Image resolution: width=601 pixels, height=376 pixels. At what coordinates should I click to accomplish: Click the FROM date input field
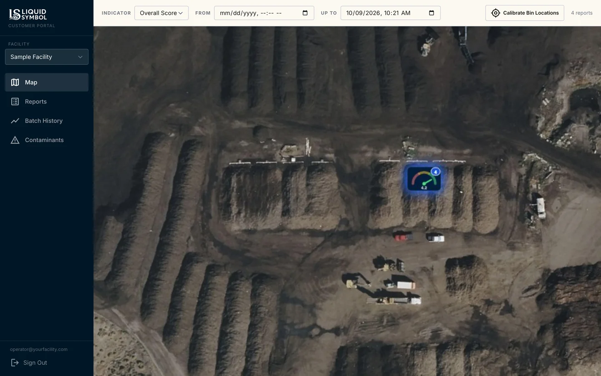point(264,13)
